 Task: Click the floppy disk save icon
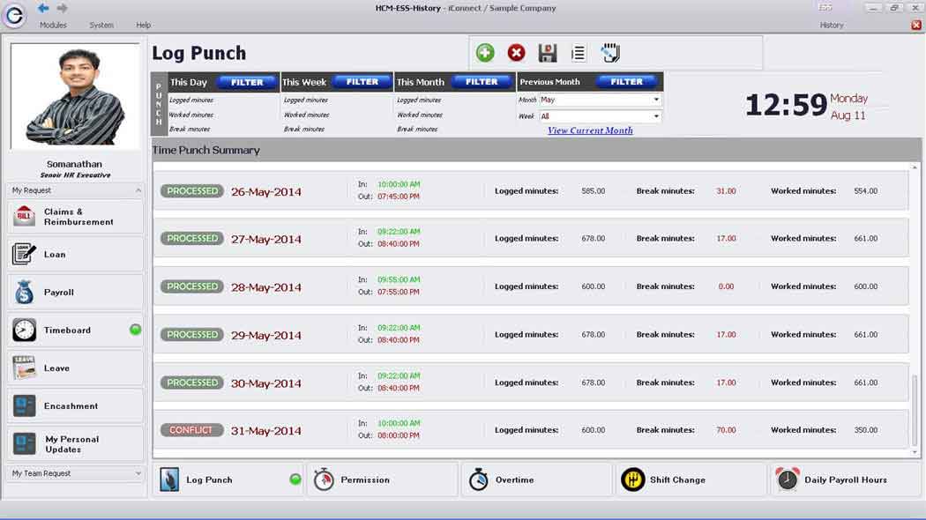point(548,53)
